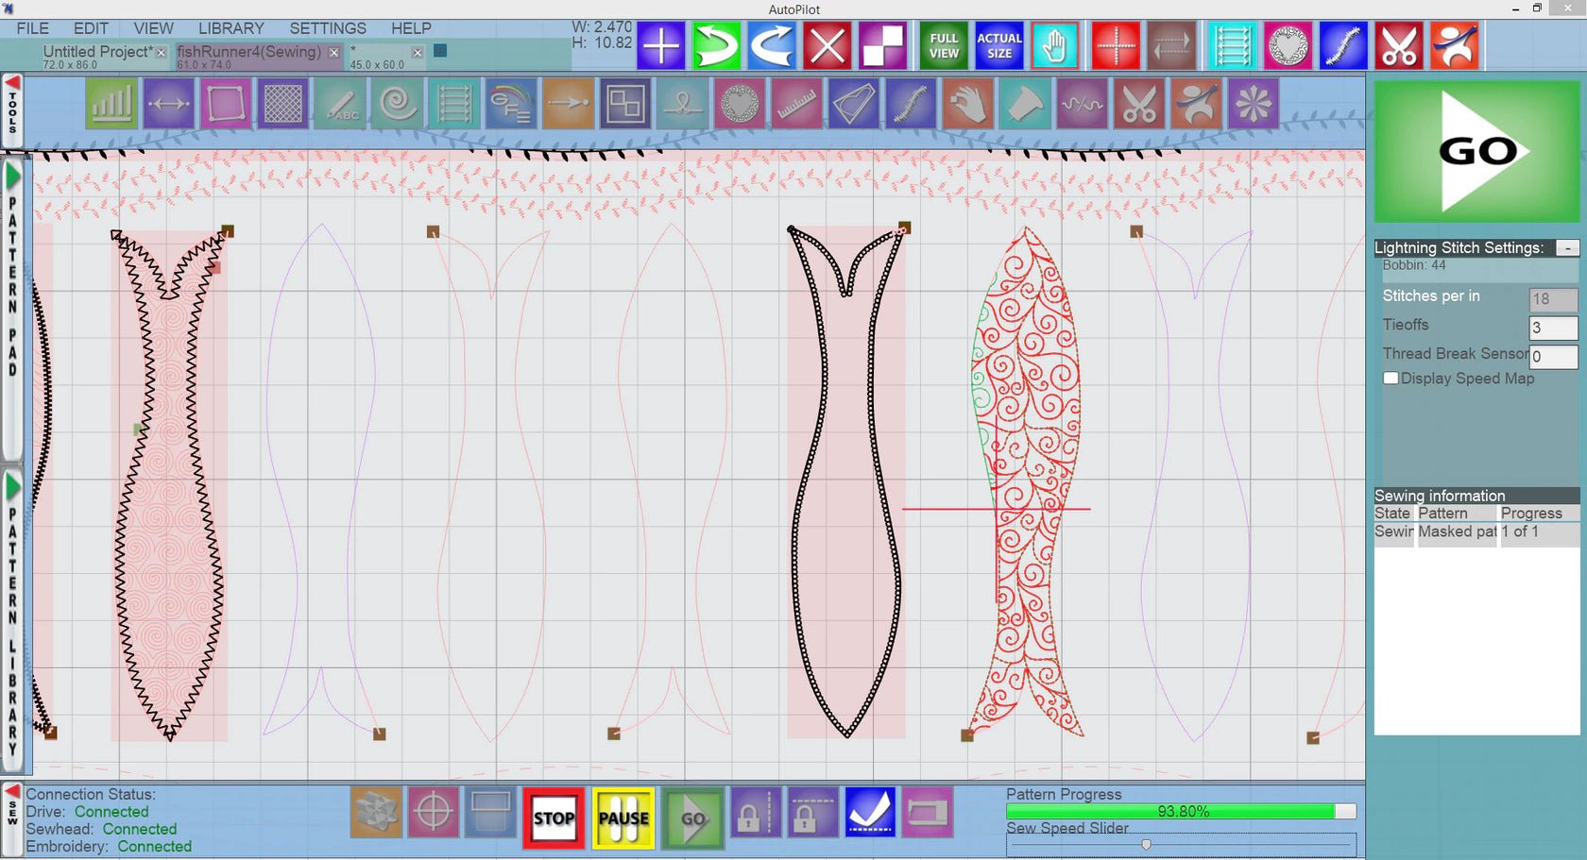Click the crosshair target icon in sew bar
Viewport: 1587px width, 860px height.
tap(433, 813)
